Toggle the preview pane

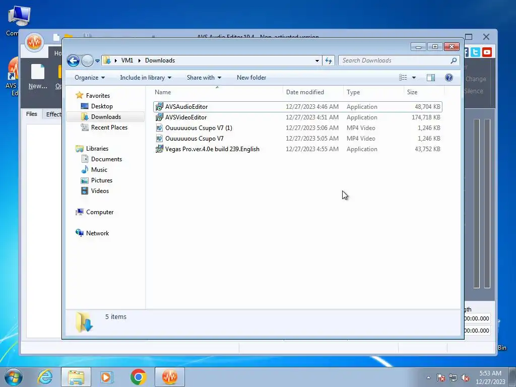pos(430,78)
